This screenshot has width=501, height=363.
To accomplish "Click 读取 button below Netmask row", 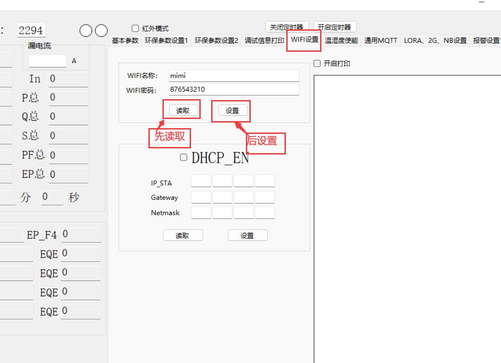I will [183, 236].
